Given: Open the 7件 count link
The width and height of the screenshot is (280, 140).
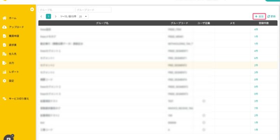Looking at the screenshot, I should click(256, 108).
